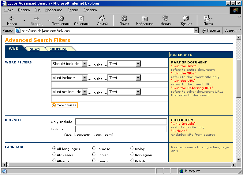
Task: Click the Must not include text field
Action: (110, 99)
